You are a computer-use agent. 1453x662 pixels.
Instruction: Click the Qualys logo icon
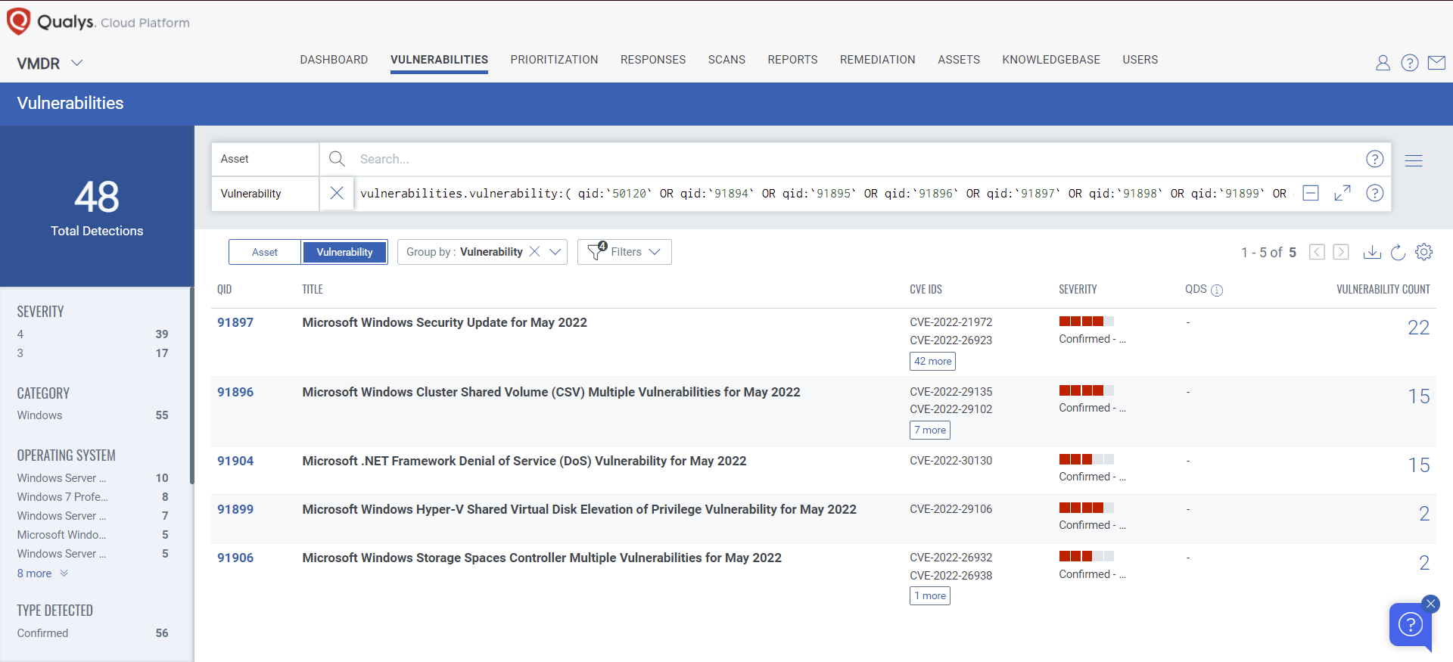pyautogui.click(x=18, y=21)
